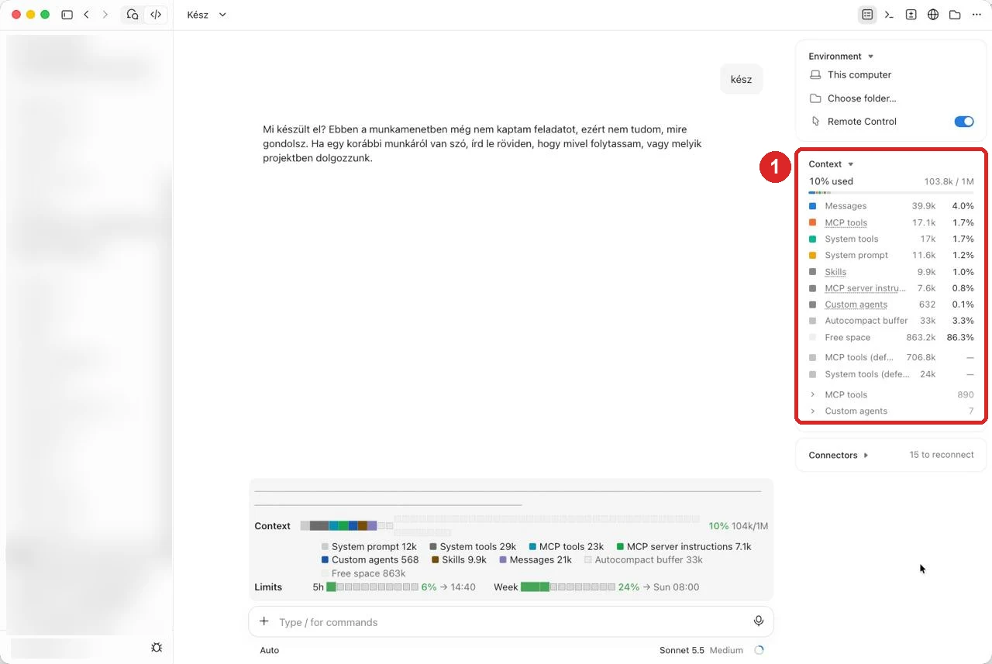
Task: Focus the Type / for commands input
Action: 511,621
